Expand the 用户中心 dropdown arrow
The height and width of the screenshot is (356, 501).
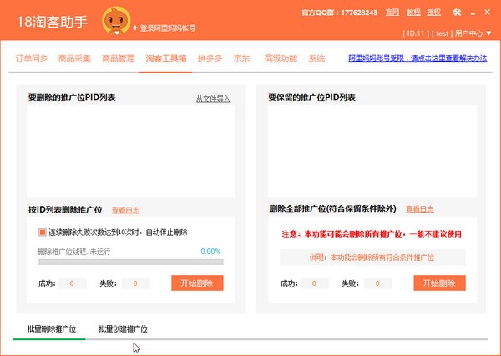click(488, 33)
